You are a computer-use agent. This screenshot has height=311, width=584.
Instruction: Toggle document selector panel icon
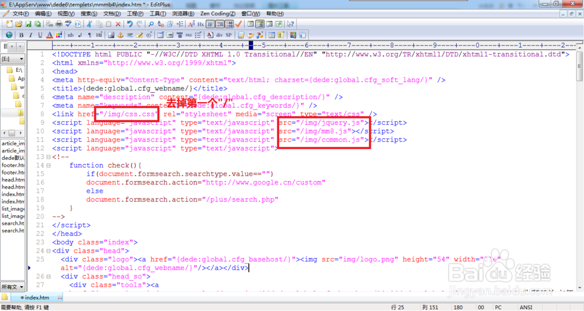(251, 24)
